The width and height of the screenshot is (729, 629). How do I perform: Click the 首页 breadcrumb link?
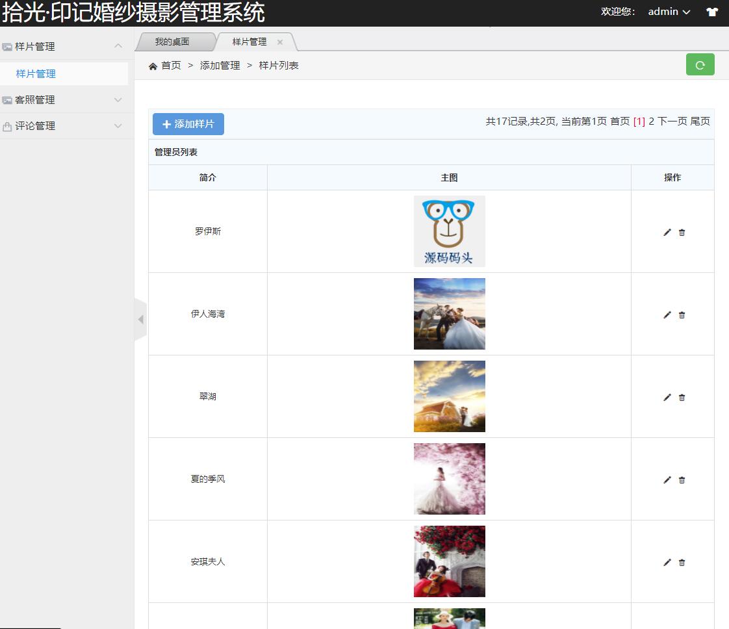[x=171, y=66]
